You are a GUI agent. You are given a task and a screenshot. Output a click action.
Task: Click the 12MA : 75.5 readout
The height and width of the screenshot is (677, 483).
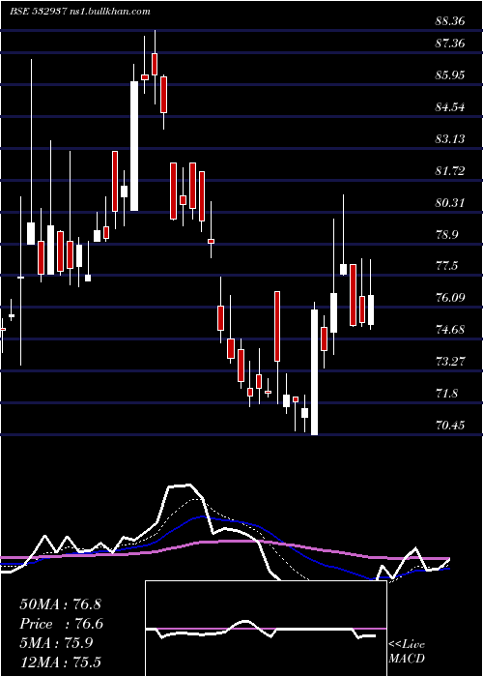pyautogui.click(x=60, y=662)
